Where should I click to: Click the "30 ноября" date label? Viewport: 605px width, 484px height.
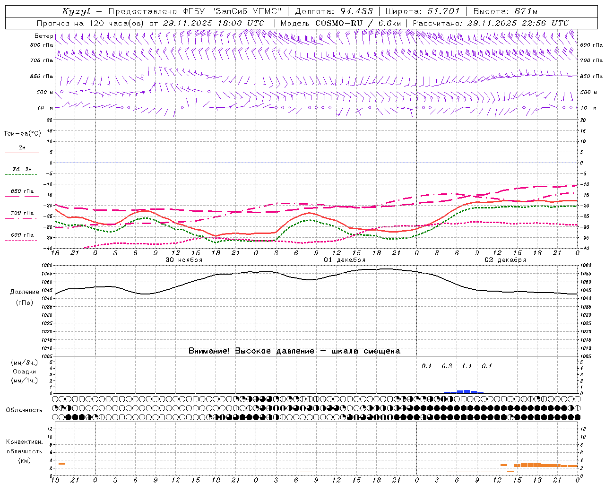[184, 260]
